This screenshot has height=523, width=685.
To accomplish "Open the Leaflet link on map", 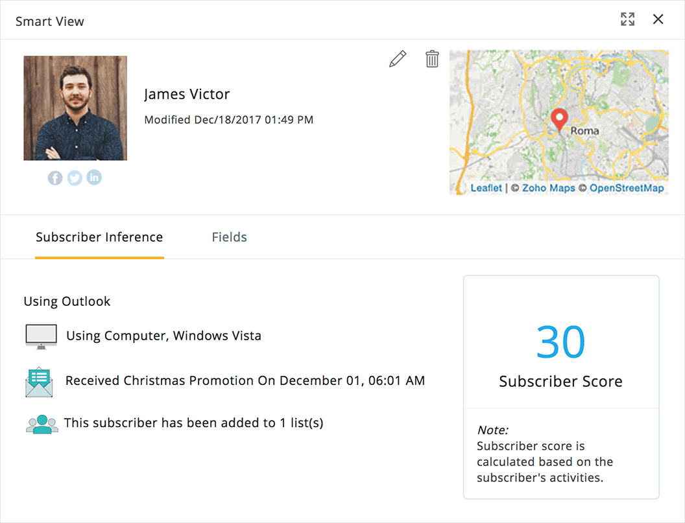I will (486, 188).
